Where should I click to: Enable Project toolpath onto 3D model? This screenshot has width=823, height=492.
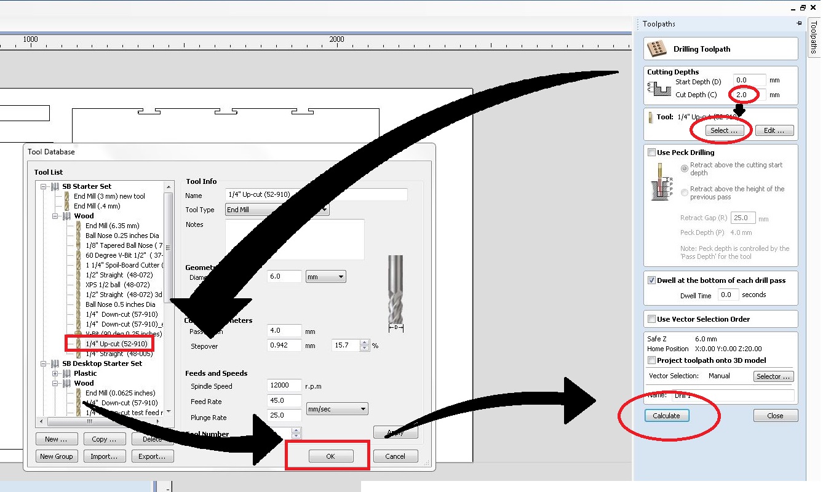651,360
